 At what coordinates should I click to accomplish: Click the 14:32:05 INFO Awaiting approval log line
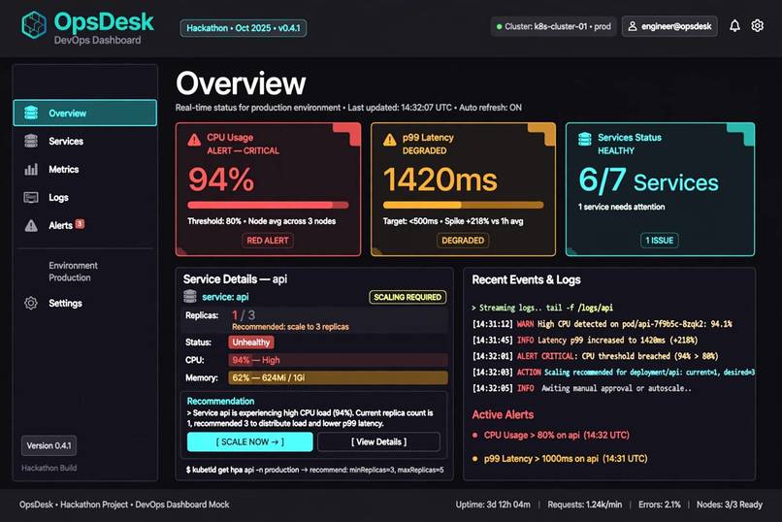[x=581, y=388]
